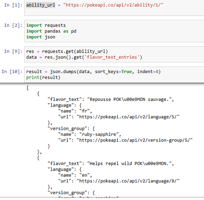The height and width of the screenshot is (200, 204).
Task: Click the print(result) line
Action: [43, 78]
